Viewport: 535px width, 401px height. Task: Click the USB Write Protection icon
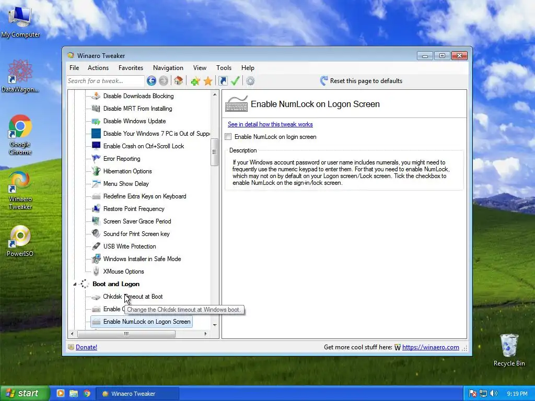(x=96, y=246)
